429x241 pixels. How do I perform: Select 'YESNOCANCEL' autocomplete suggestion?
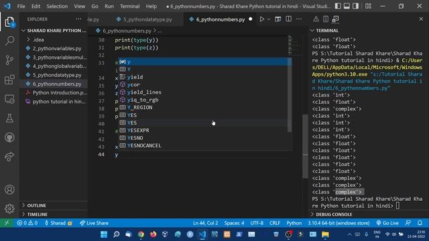tap(202, 146)
